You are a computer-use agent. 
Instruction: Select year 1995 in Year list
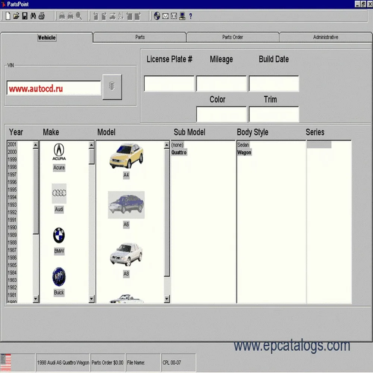(x=12, y=189)
